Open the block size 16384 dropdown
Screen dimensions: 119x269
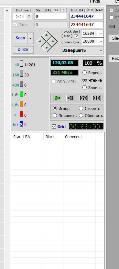(101, 34)
